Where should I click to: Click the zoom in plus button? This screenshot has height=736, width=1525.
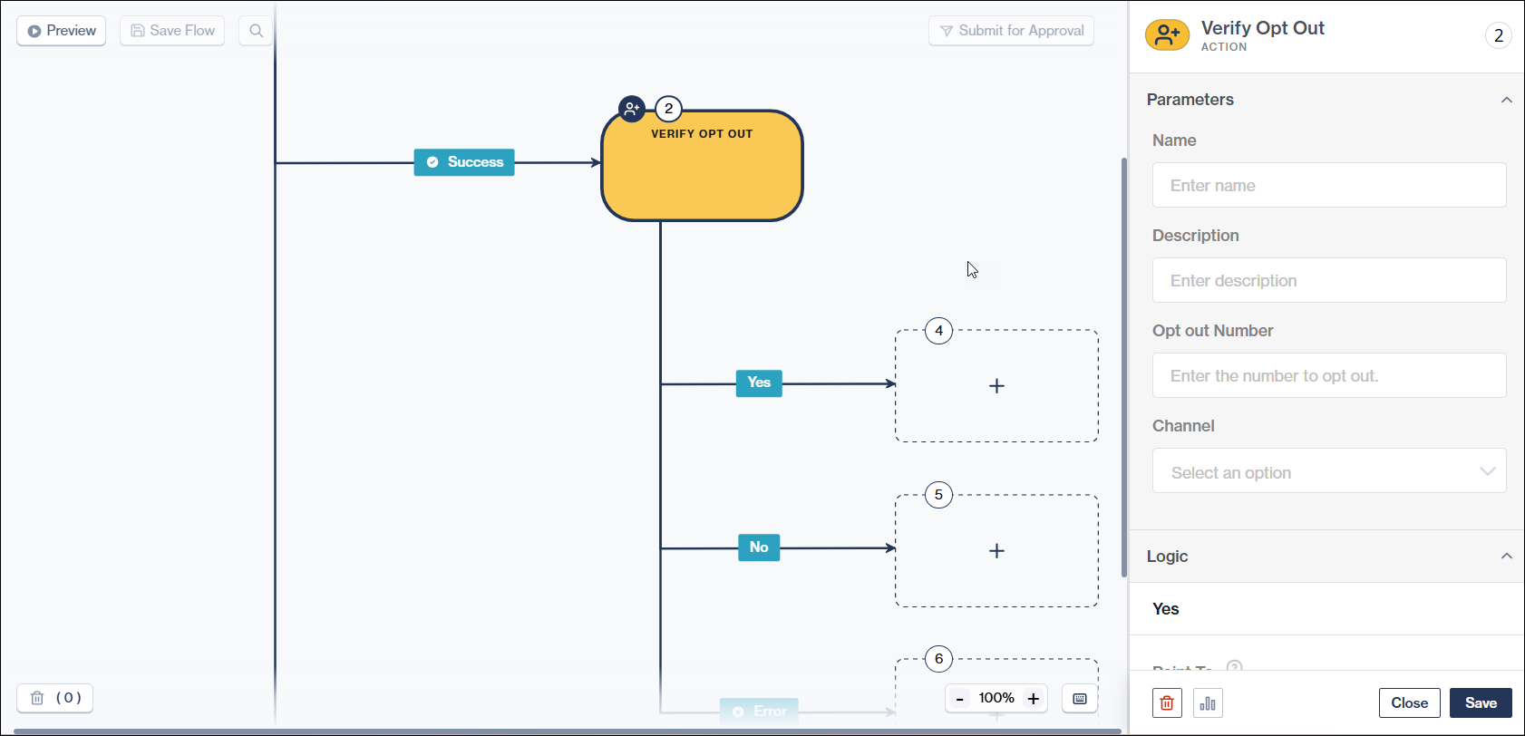(1033, 699)
